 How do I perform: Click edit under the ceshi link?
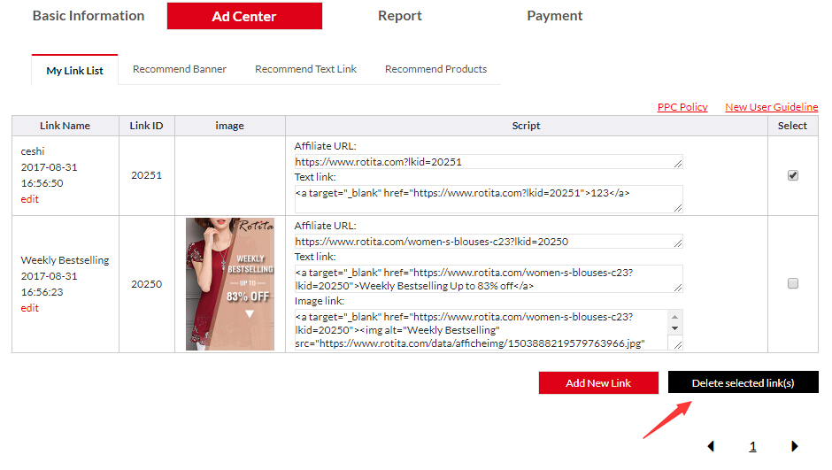point(30,199)
